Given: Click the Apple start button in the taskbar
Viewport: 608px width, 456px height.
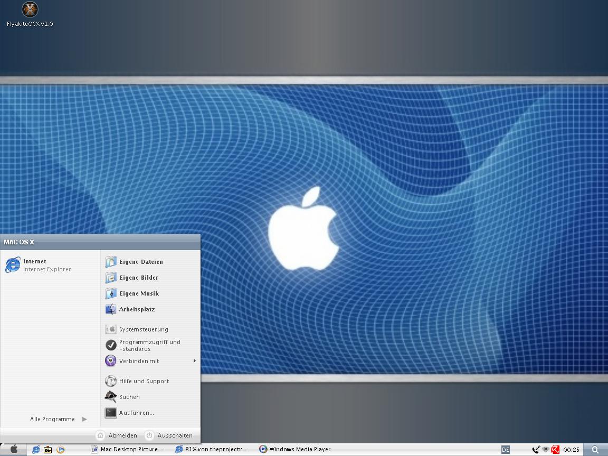Looking at the screenshot, I should (14, 450).
